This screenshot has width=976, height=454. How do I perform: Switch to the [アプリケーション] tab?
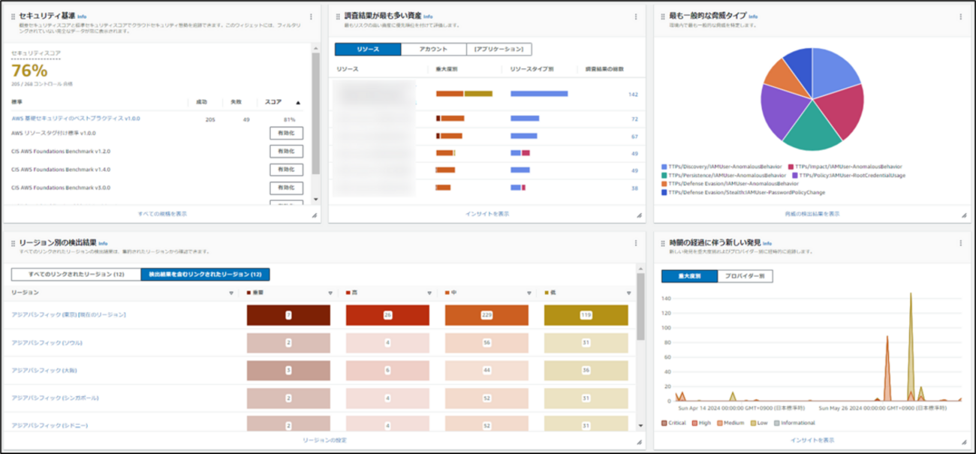click(x=499, y=50)
